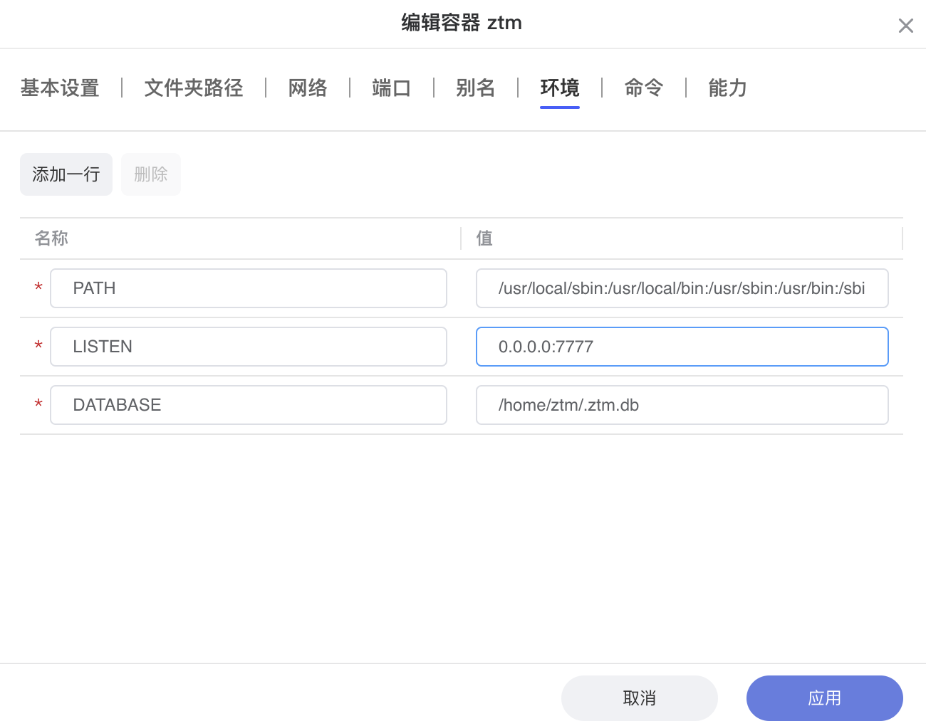Click the DATABASE variable name field
Screen dimensions: 926x726
coord(248,405)
